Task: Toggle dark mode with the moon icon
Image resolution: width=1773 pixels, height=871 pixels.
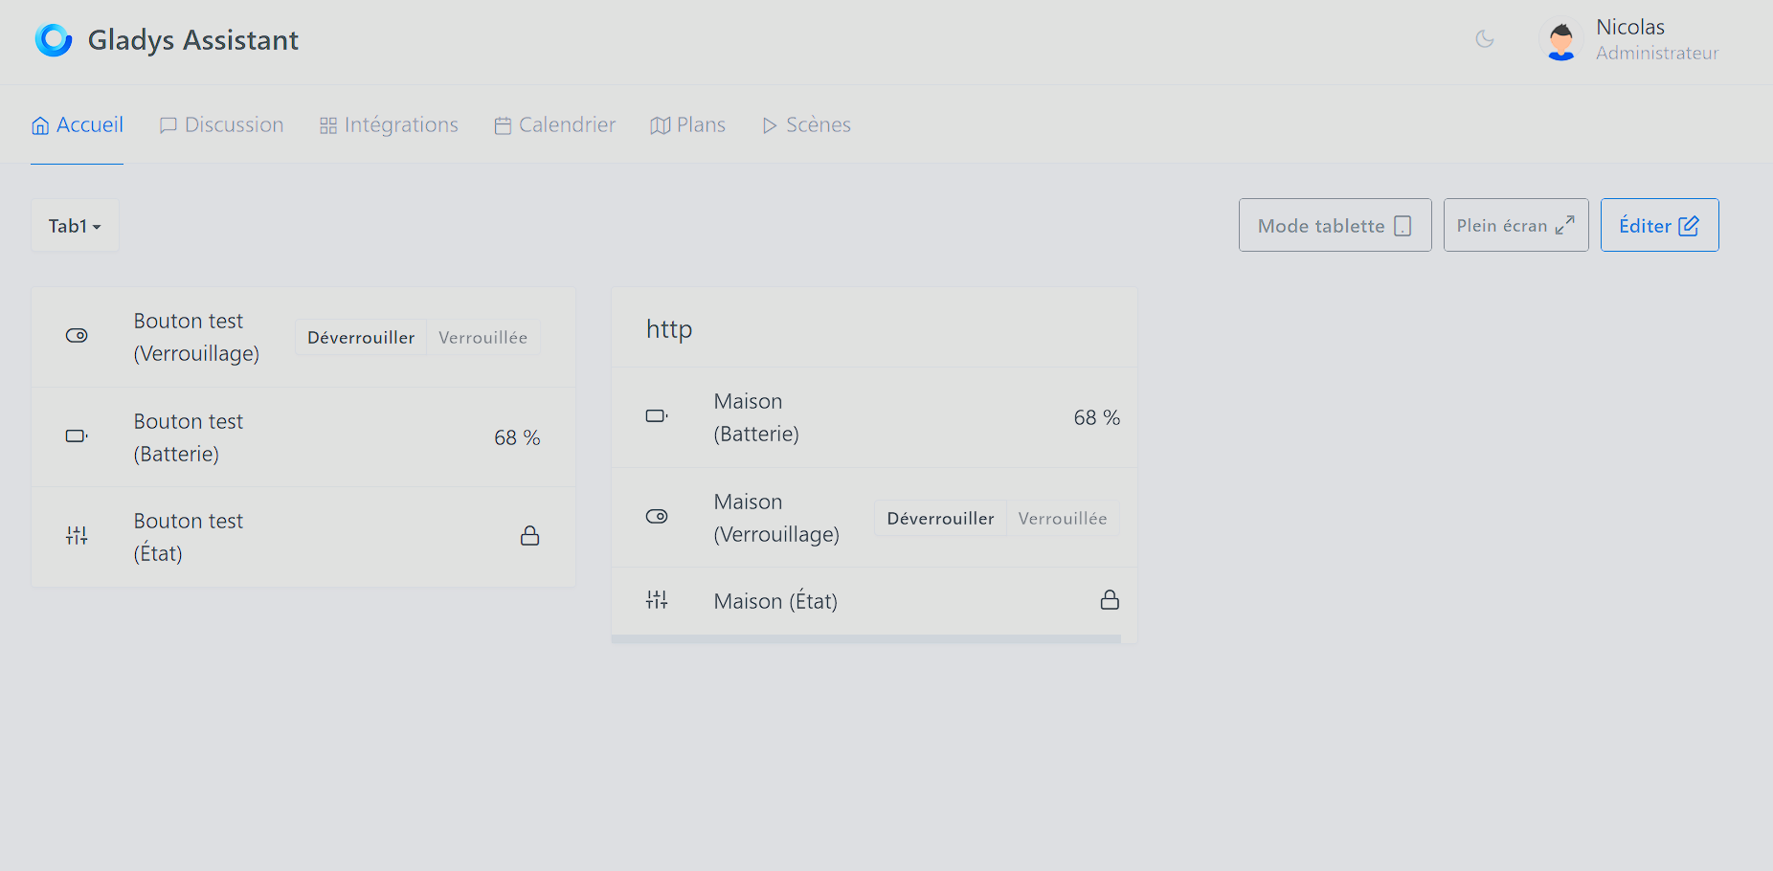Action: (x=1484, y=39)
